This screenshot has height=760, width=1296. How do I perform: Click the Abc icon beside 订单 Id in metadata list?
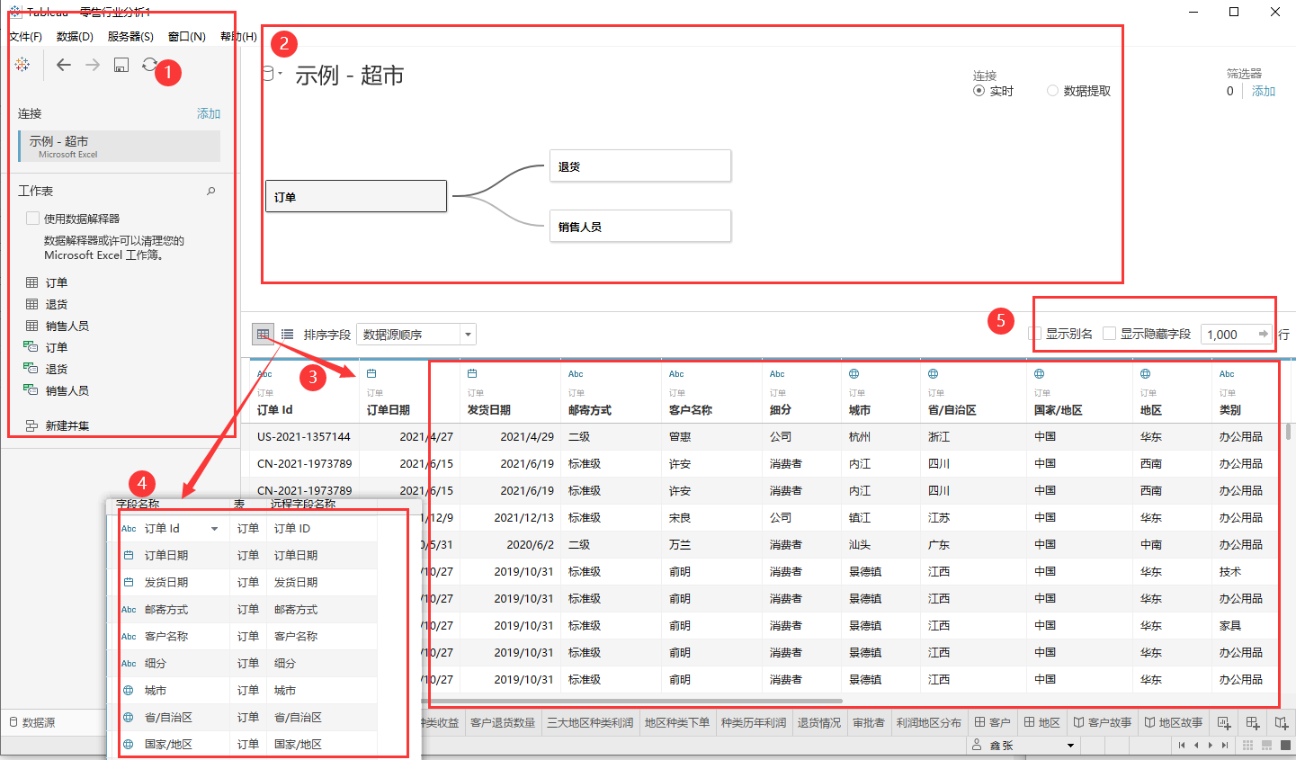(x=129, y=529)
